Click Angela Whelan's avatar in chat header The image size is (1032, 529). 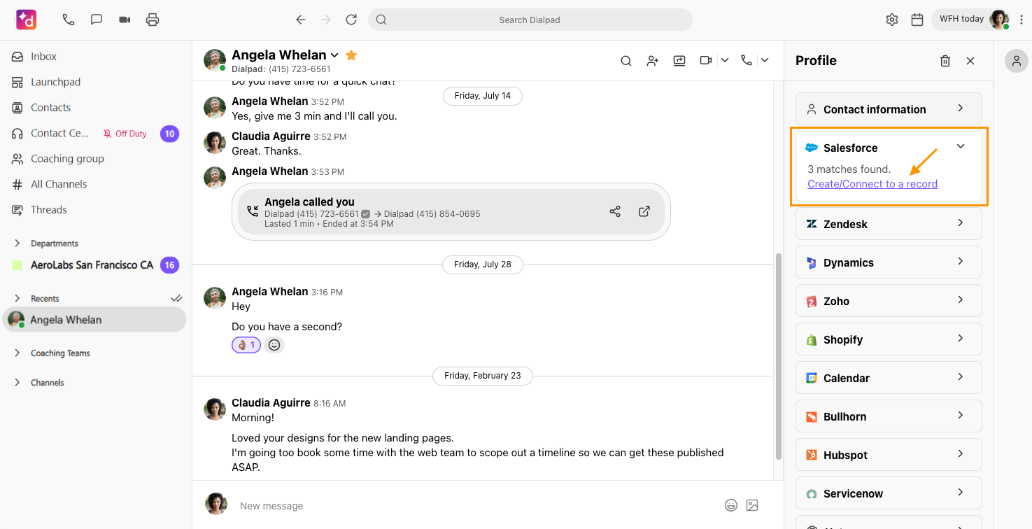point(215,60)
